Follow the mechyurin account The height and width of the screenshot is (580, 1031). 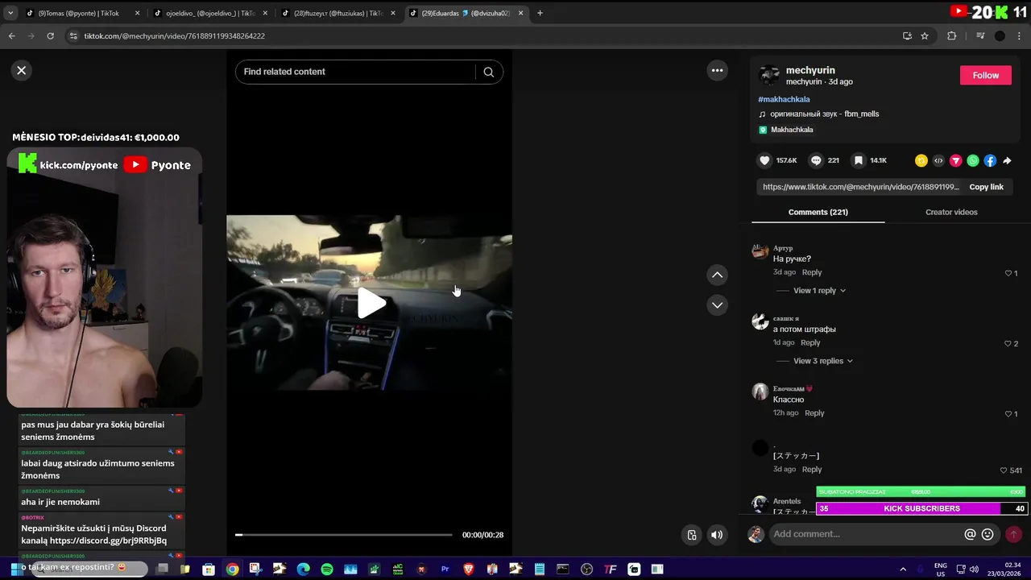[x=986, y=75]
